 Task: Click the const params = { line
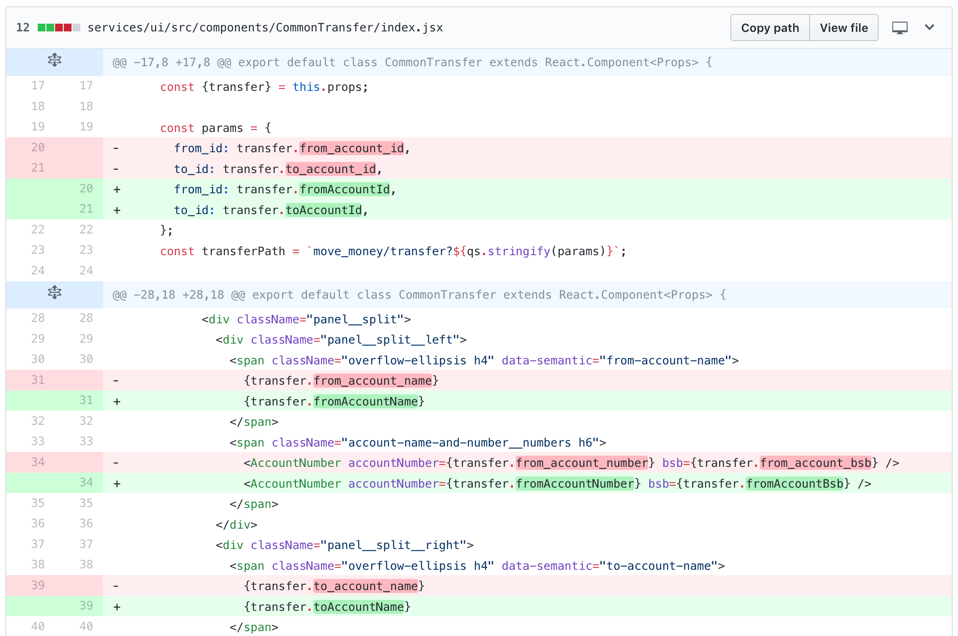click(x=216, y=128)
